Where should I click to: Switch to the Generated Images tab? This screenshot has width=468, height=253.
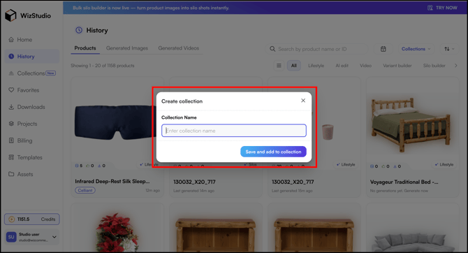tap(127, 48)
